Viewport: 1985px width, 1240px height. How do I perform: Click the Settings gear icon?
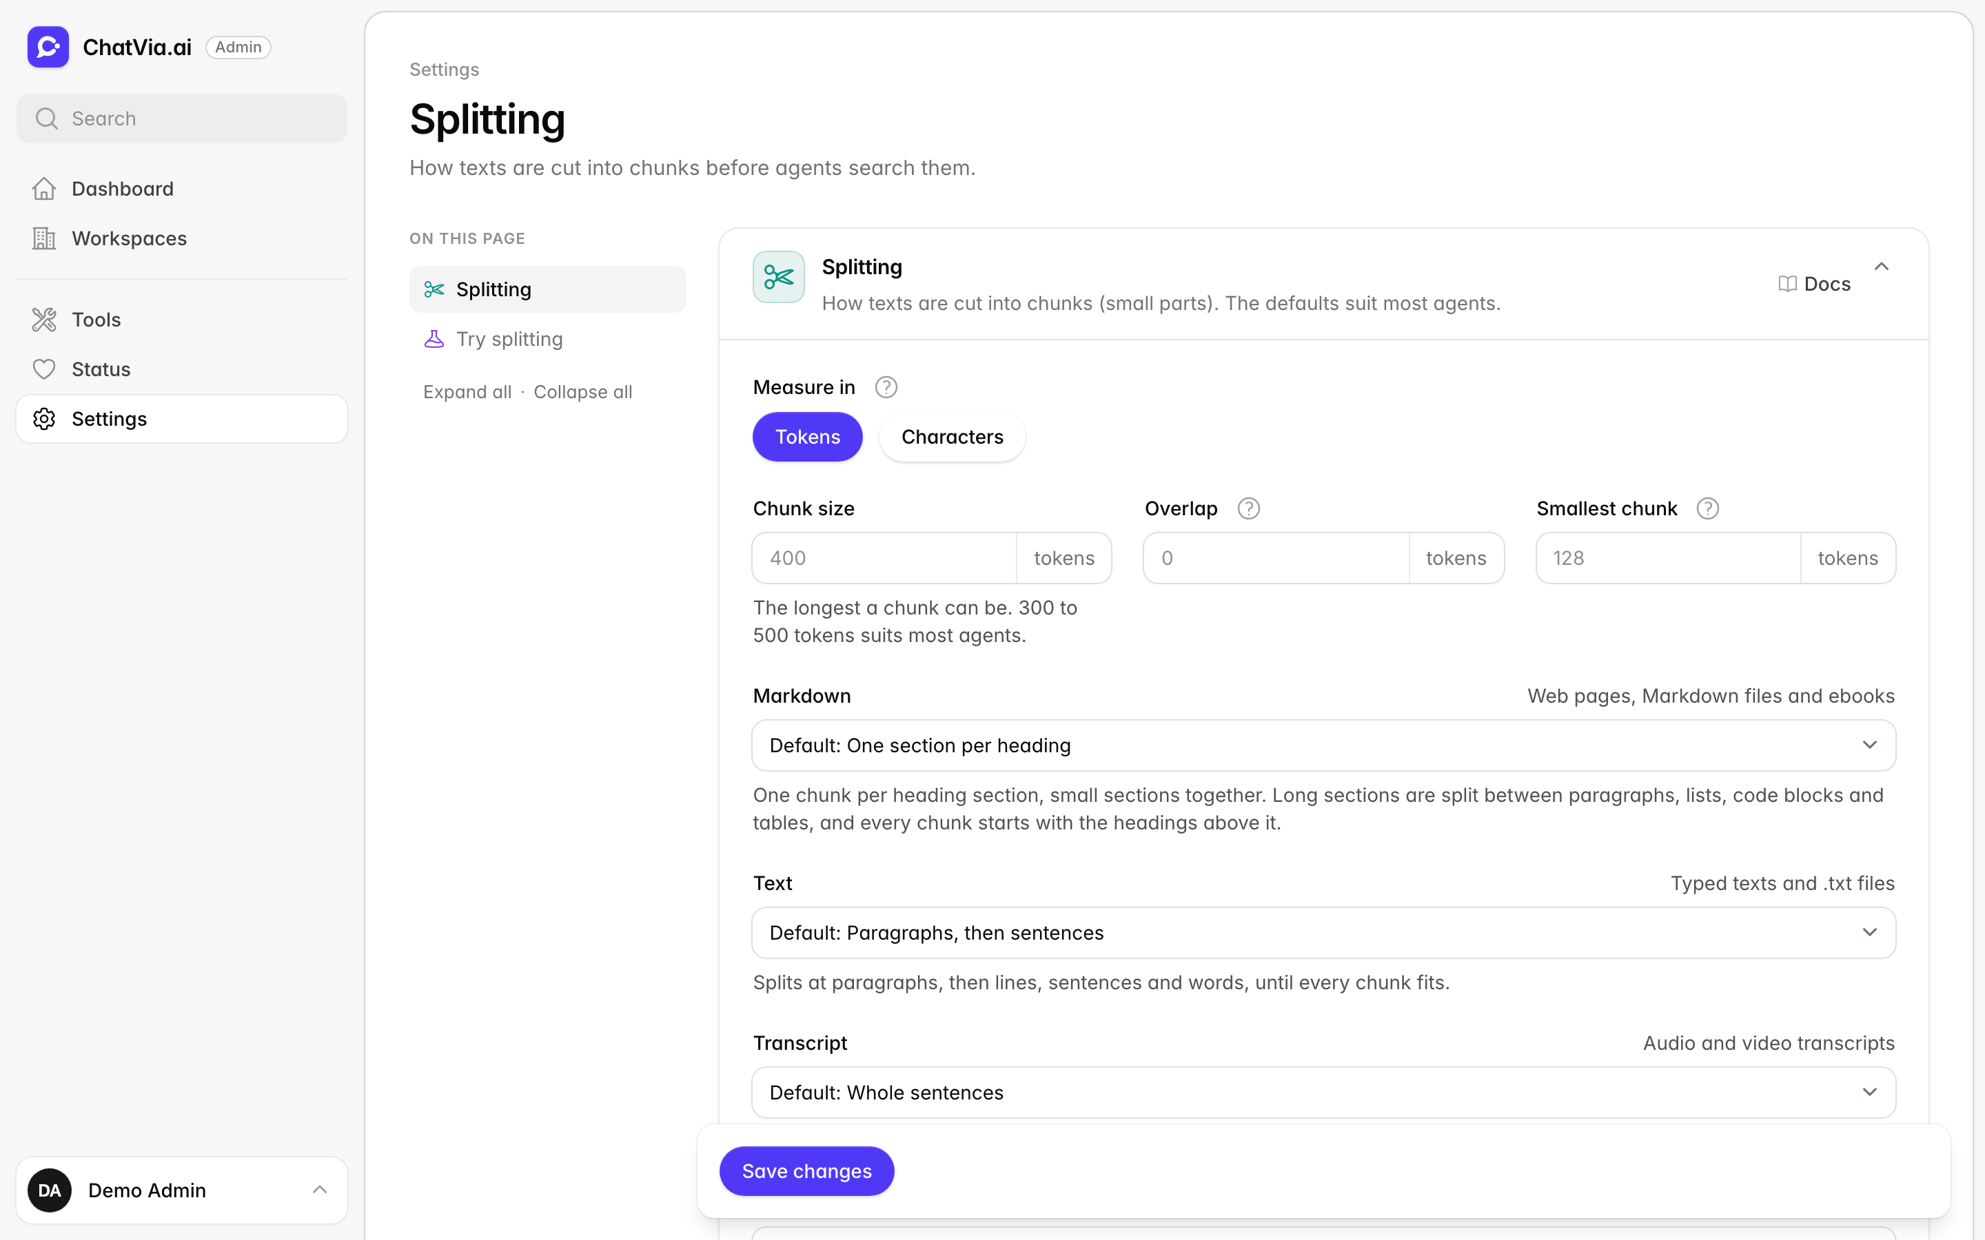[x=44, y=419]
